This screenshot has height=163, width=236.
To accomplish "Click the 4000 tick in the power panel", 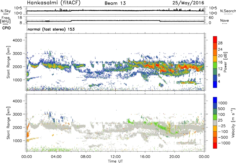I will (x=17, y=40).
